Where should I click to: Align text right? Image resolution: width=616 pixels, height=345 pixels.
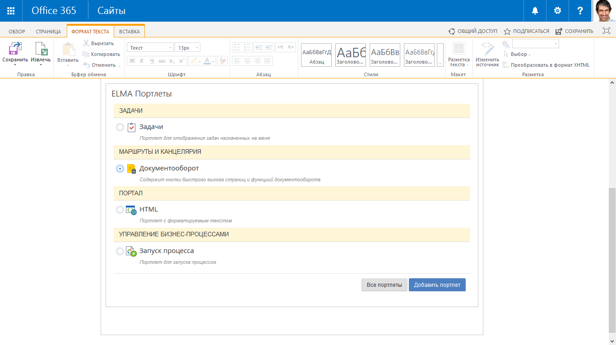pos(257,61)
